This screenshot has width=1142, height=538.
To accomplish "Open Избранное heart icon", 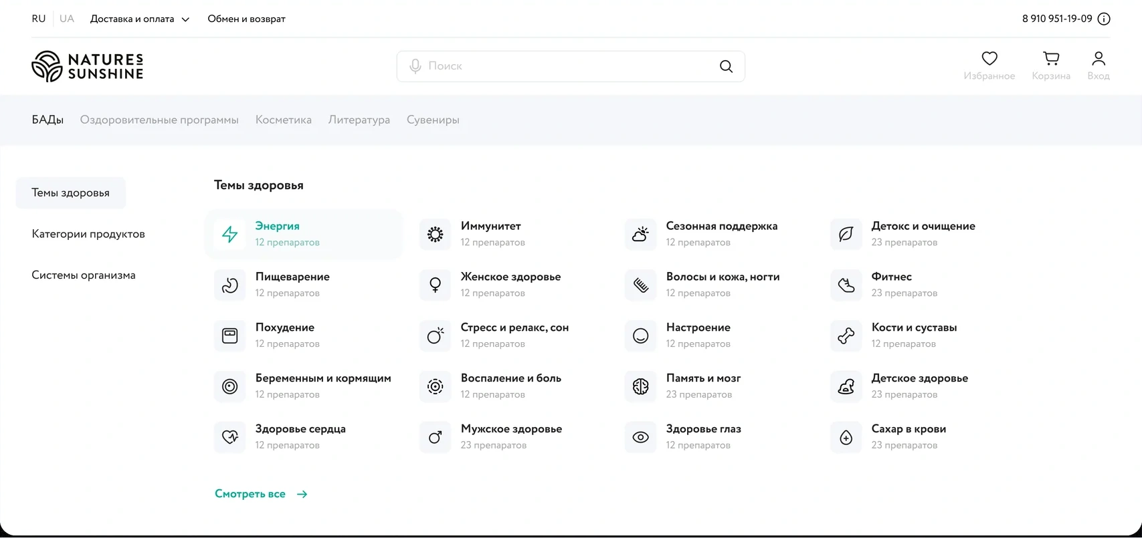I will tap(989, 59).
